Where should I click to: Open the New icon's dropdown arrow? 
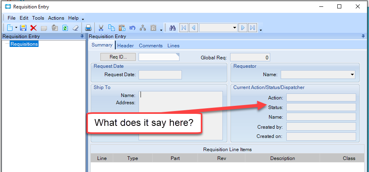(16, 28)
